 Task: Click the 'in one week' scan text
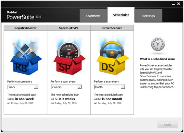(25, 99)
